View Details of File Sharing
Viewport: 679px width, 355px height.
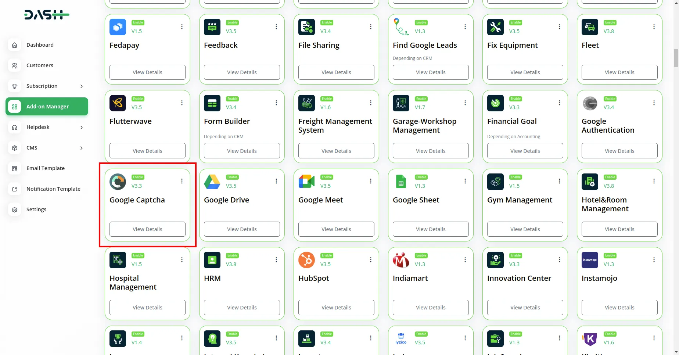point(336,72)
